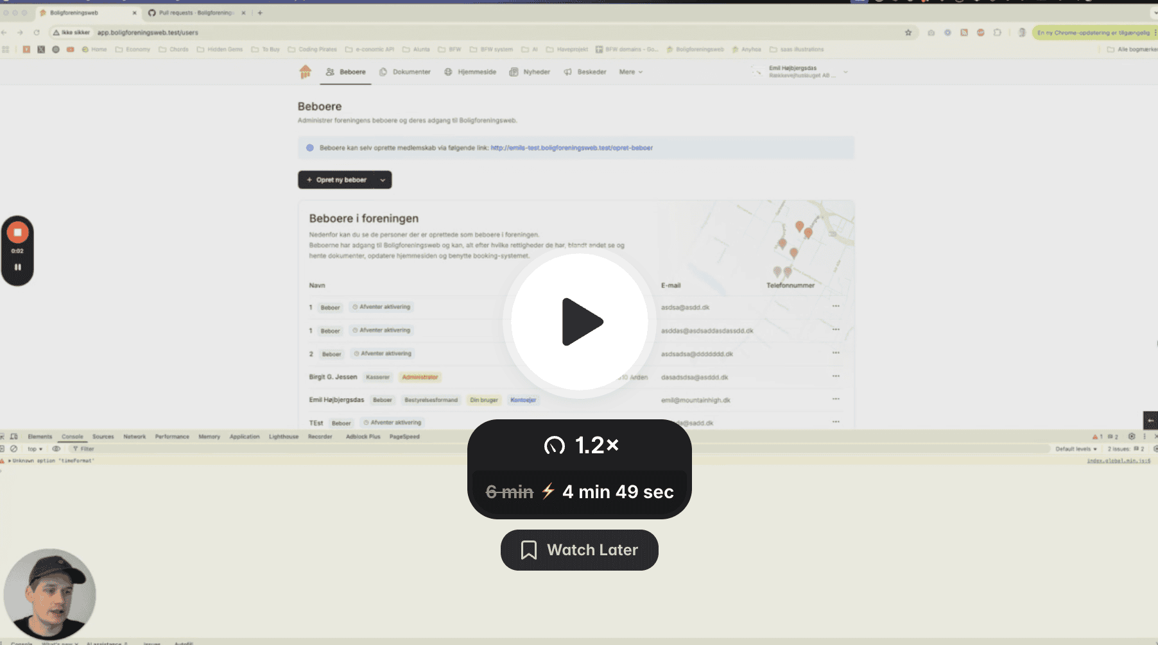Click the Watch Later bookmark button
The image size is (1158, 645).
579,550
